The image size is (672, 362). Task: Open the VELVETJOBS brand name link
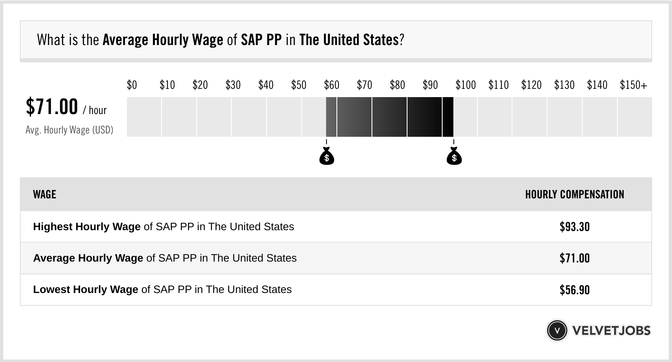pos(611,331)
